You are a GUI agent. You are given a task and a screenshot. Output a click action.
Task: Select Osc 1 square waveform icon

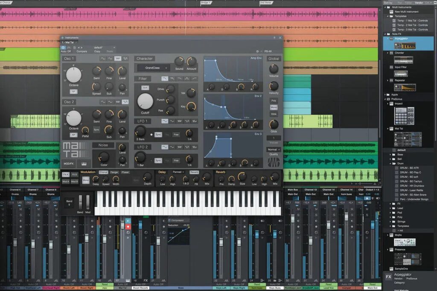click(125, 59)
